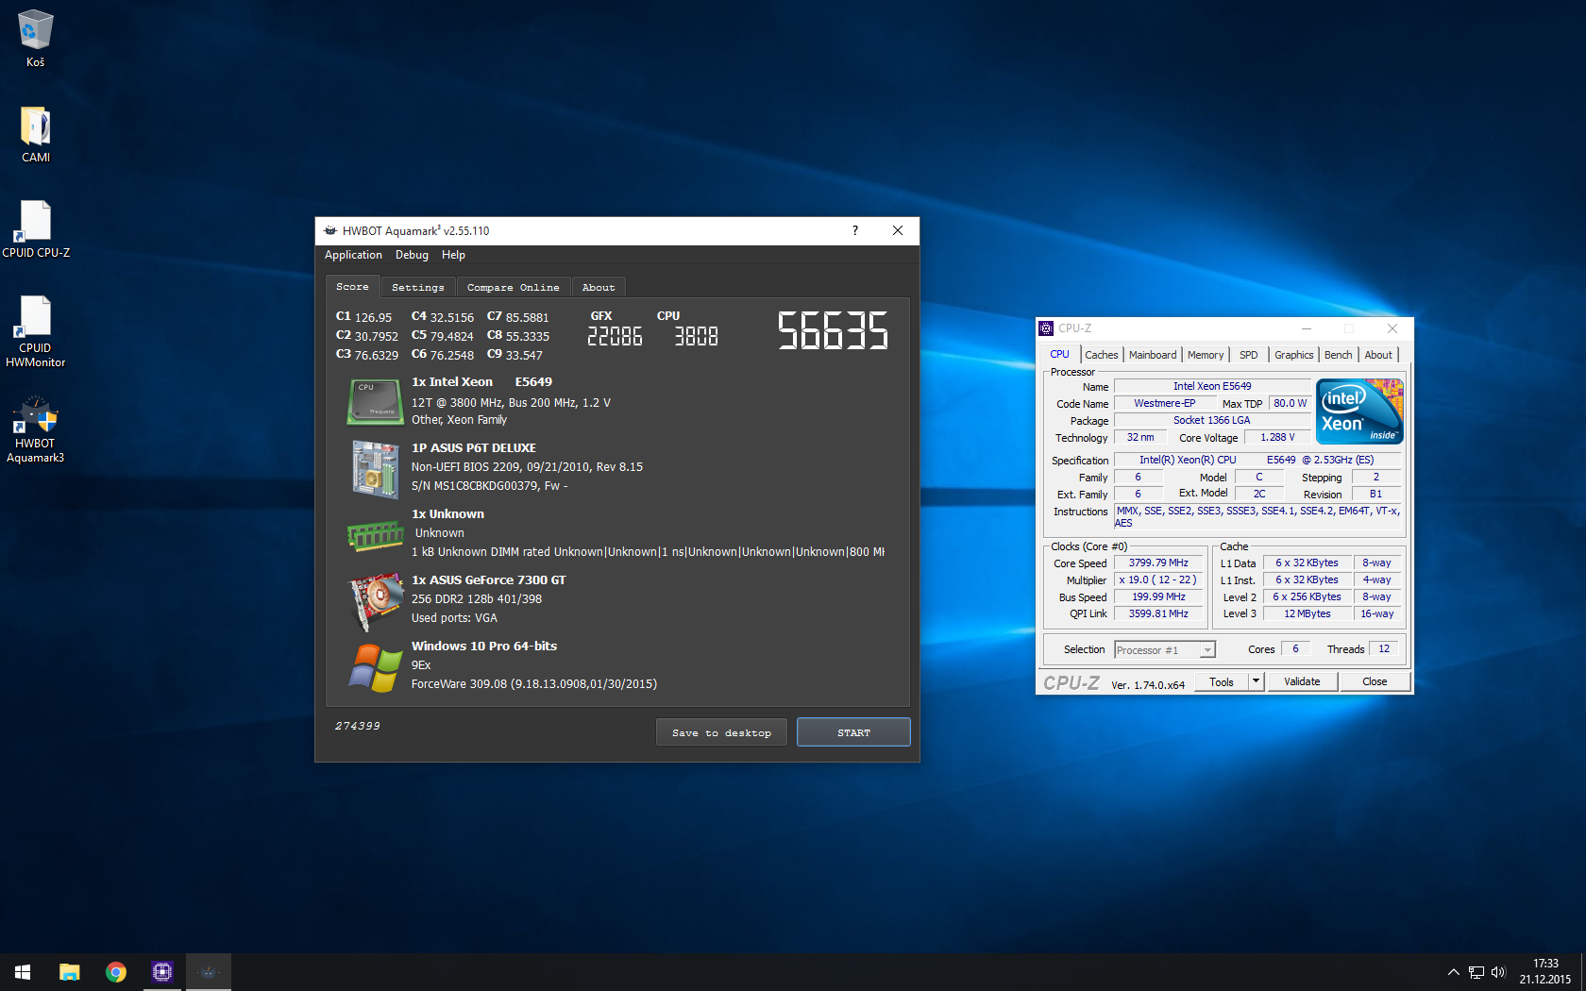
Task: Click the Close button in CPU-Z
Action: [1375, 681]
